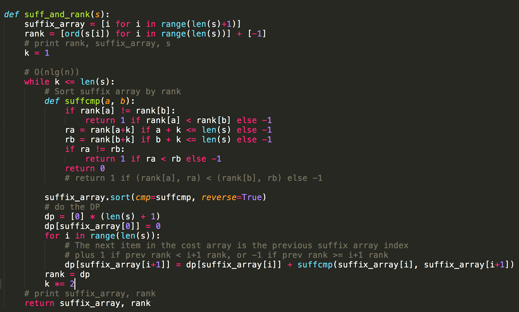Click the 'if ra != rb:' line
Image resolution: width=519 pixels, height=312 pixels.
[95, 149]
